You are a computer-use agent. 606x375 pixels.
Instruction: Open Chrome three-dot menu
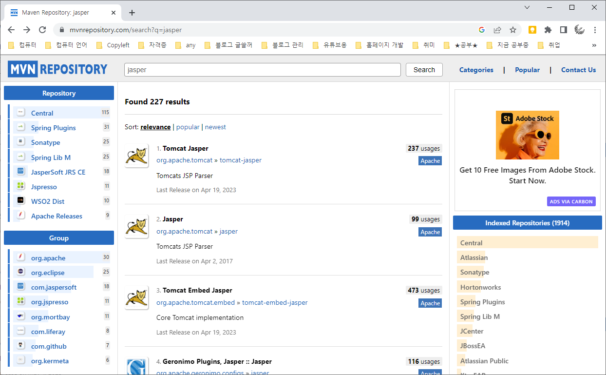click(595, 30)
